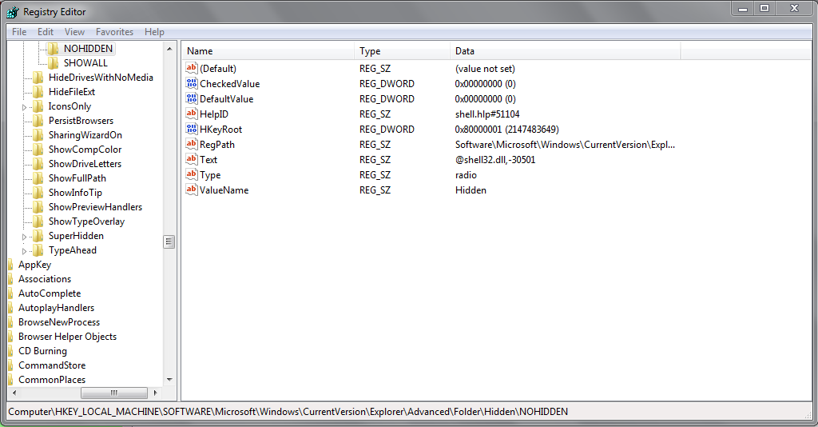Expand the TypeAhead key in the tree

pos(24,251)
